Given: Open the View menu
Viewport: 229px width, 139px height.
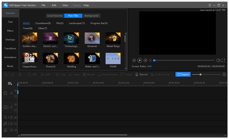Looking at the screenshot, I should pos(65,5).
